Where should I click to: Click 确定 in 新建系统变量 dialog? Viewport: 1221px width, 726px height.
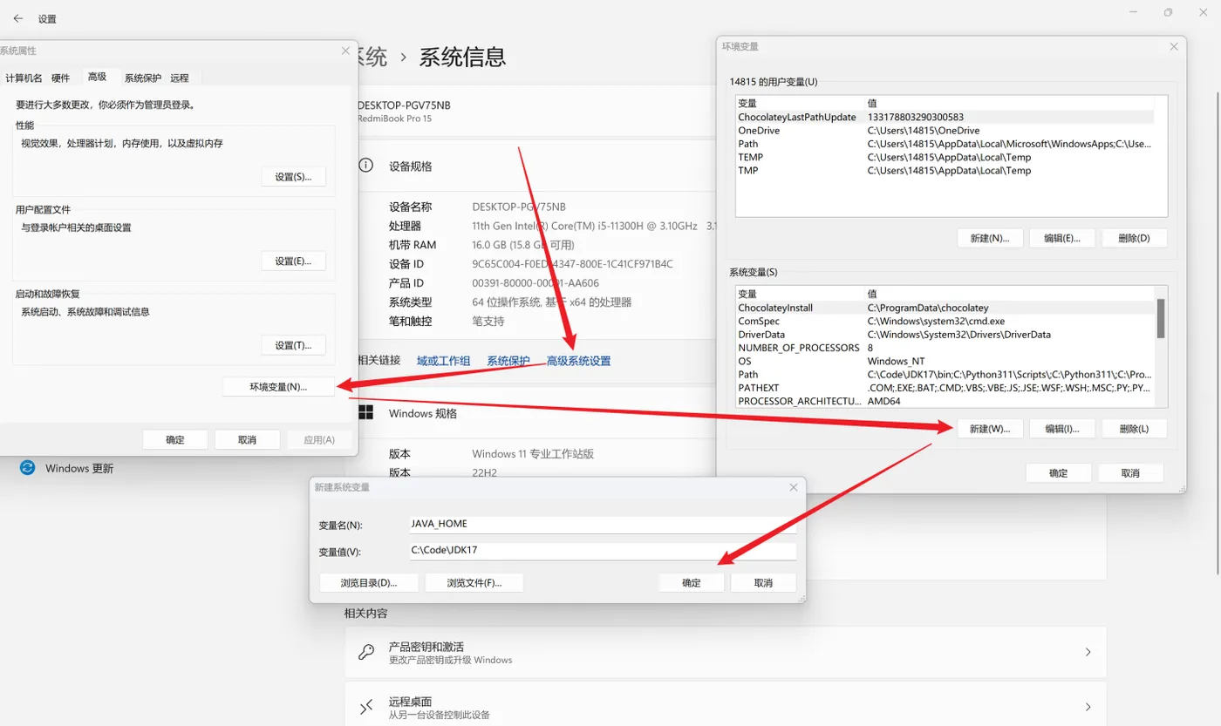(x=692, y=583)
